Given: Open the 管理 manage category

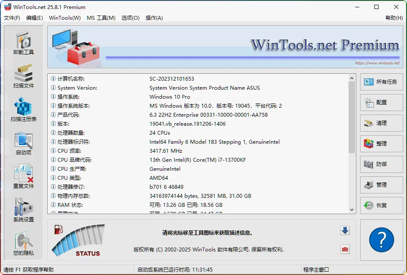Looking at the screenshot, I should 381,185.
